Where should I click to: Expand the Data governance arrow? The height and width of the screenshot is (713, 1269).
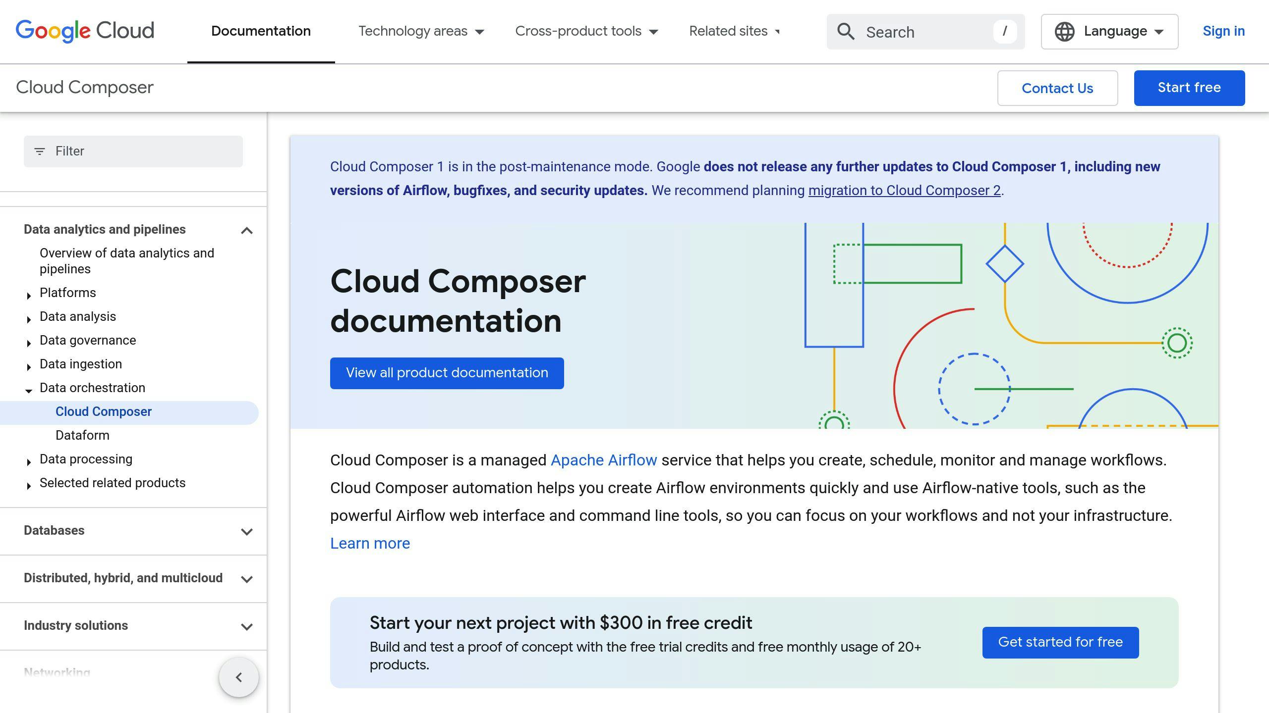29,343
